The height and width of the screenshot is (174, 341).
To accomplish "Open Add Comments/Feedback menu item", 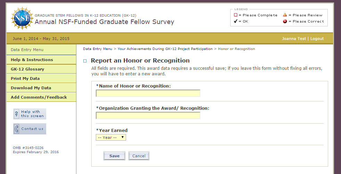I will tap(39, 97).
